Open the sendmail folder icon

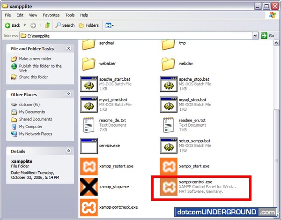tap(89, 45)
